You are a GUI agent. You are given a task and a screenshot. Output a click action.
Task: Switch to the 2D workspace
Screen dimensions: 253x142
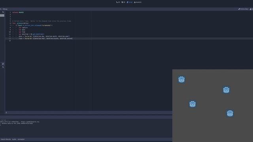coord(118,2)
